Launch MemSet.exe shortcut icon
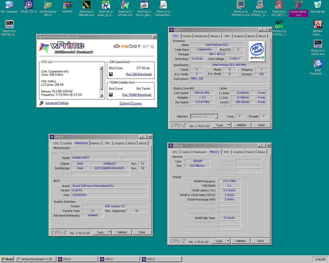 (86, 9)
